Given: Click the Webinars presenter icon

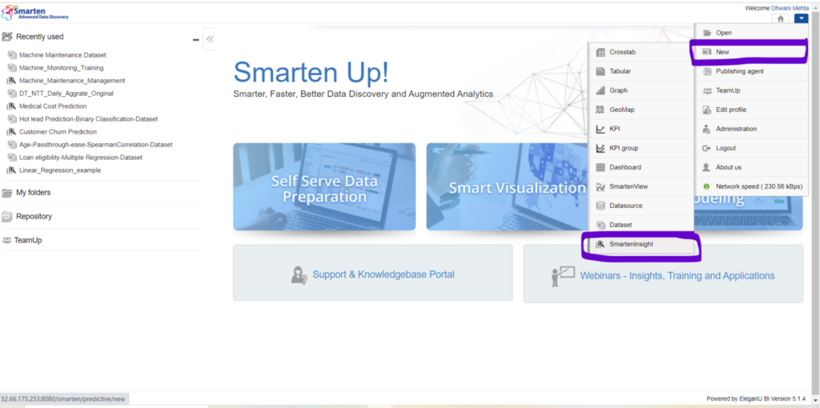Looking at the screenshot, I should click(563, 276).
